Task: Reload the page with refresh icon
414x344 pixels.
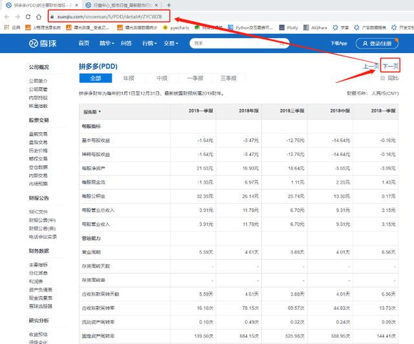Action: (28, 17)
